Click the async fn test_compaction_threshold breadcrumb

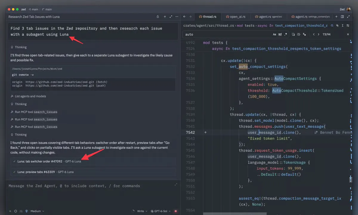tap(292, 26)
